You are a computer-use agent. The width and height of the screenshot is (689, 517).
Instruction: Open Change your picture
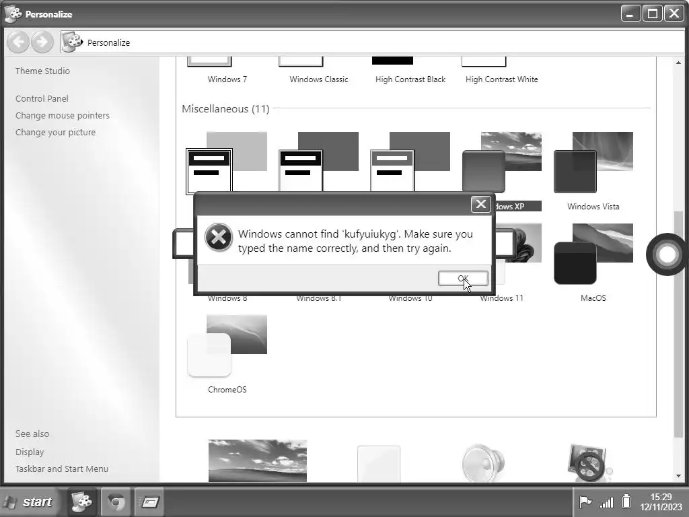coord(55,133)
